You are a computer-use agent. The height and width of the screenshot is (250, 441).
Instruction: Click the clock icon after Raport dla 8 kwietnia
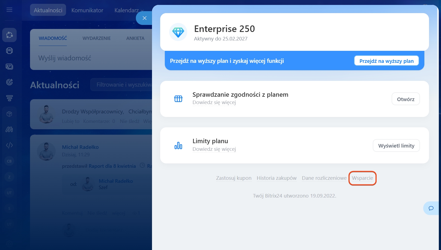coord(142,165)
